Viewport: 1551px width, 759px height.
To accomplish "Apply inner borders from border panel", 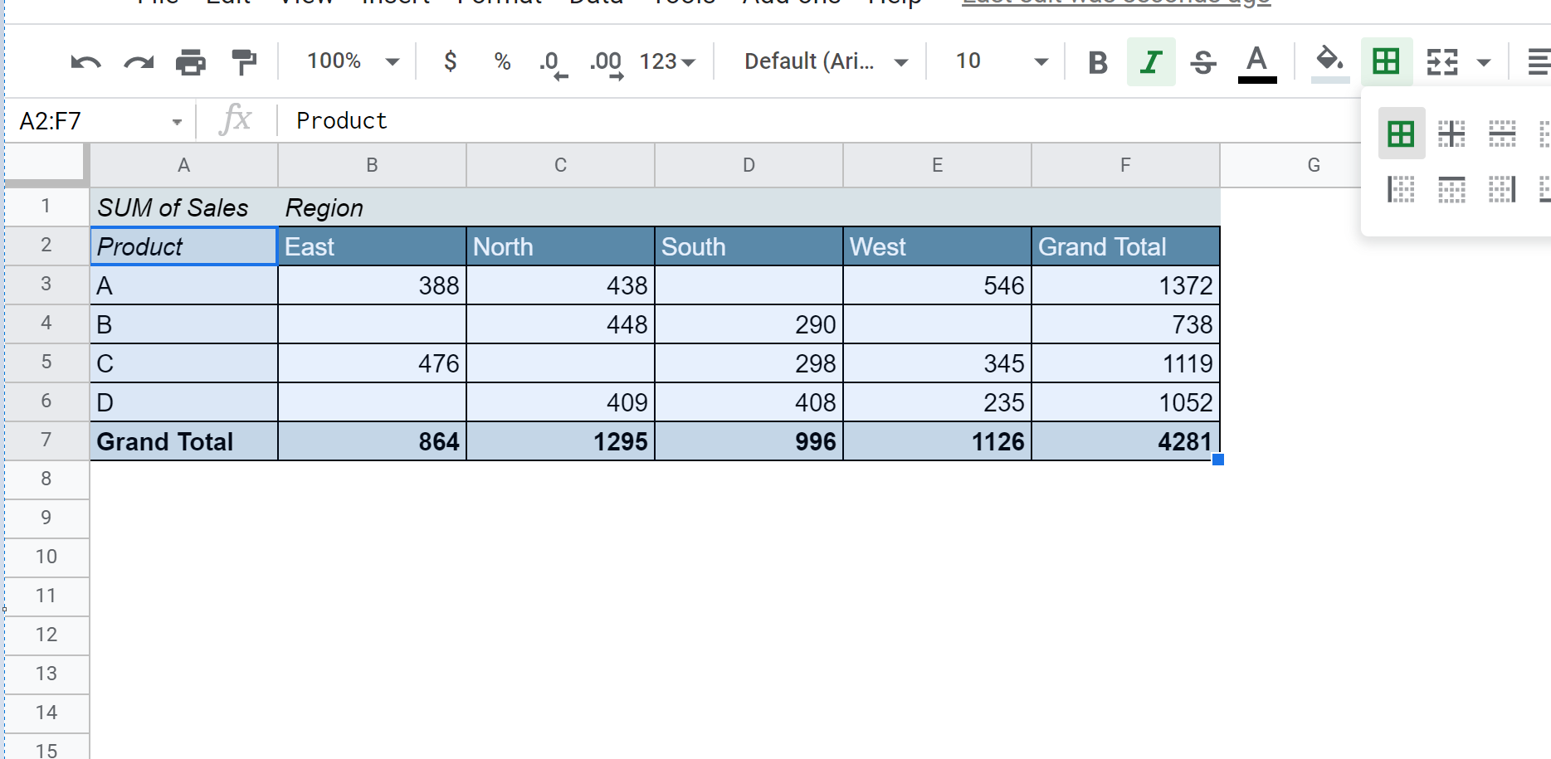I will click(x=1451, y=134).
